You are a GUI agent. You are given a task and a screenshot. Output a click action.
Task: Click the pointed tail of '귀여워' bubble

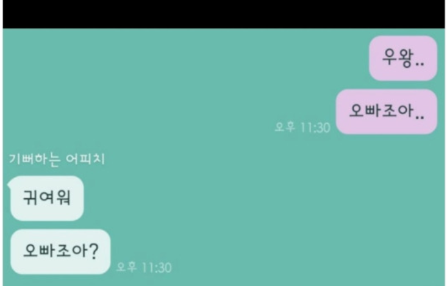coord(9,183)
